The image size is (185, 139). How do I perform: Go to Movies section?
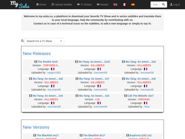pos(103,5)
